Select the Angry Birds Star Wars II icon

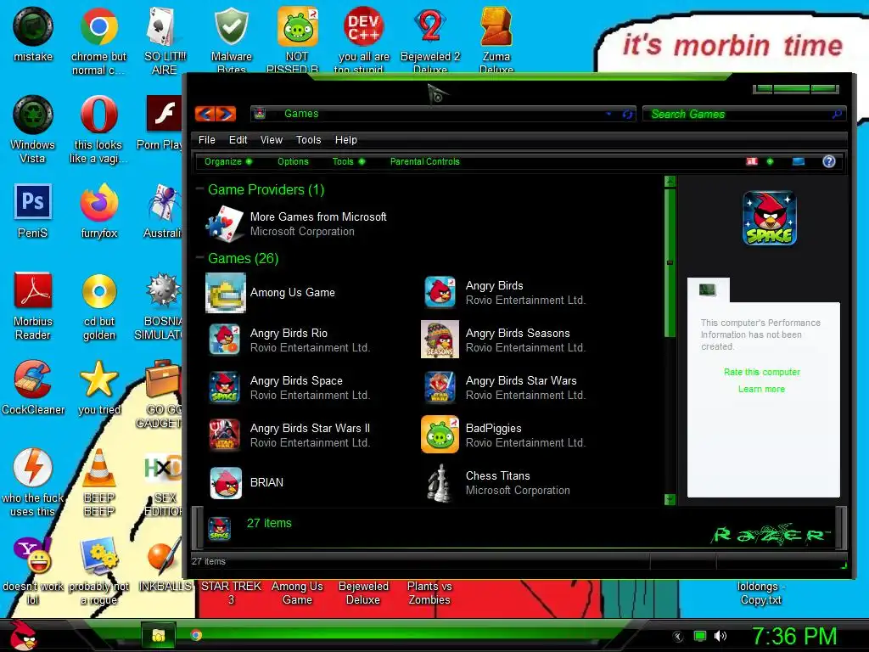[x=224, y=435]
